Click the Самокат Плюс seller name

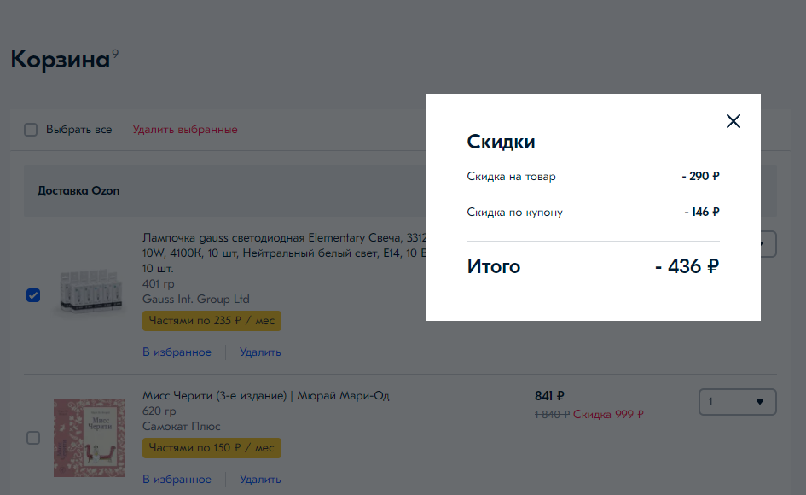point(181,426)
